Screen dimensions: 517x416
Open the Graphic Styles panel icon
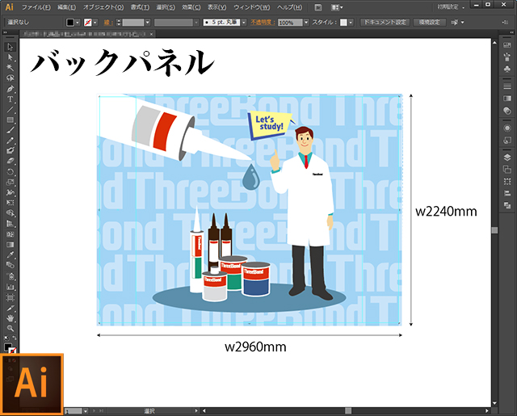click(x=507, y=140)
